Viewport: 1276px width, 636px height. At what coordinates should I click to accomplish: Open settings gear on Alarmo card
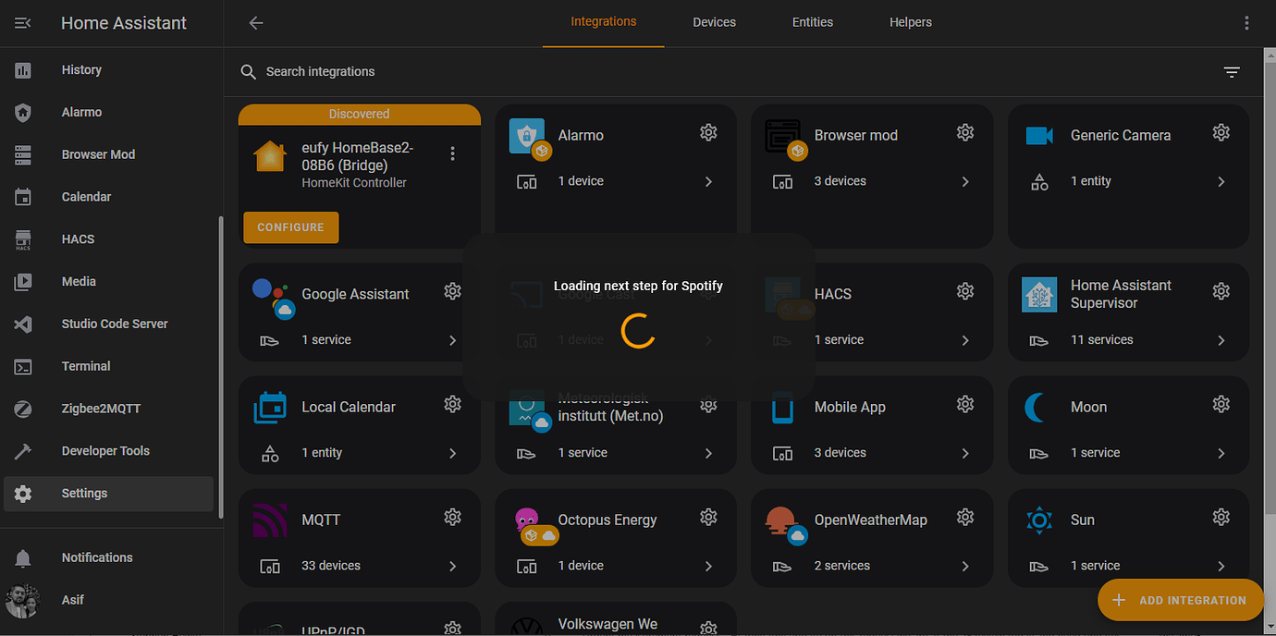pyautogui.click(x=708, y=133)
